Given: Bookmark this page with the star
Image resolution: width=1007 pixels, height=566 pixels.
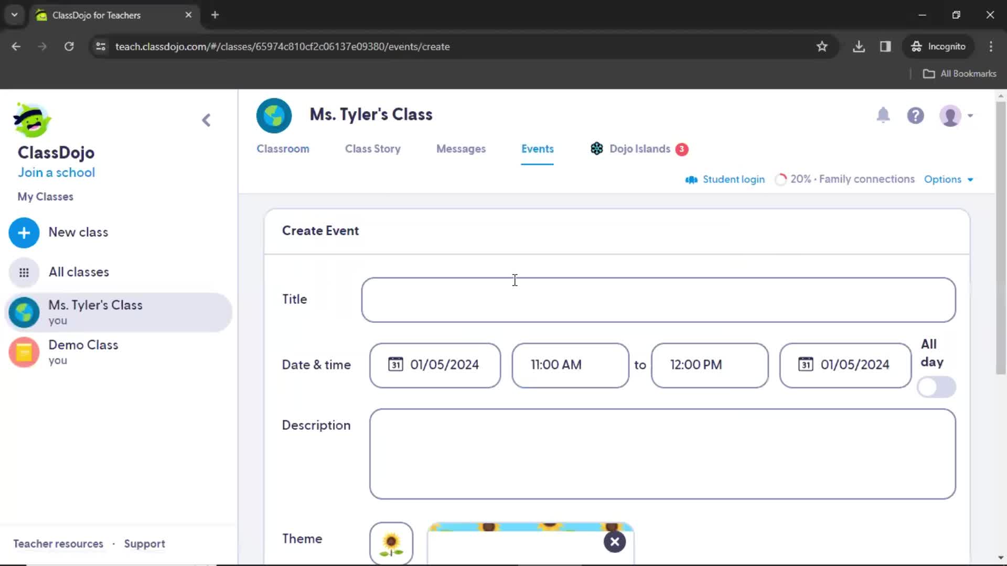Looking at the screenshot, I should 822,47.
